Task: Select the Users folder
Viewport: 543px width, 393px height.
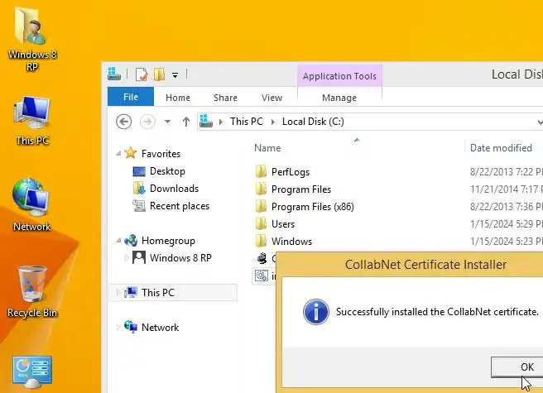Action: coord(283,224)
